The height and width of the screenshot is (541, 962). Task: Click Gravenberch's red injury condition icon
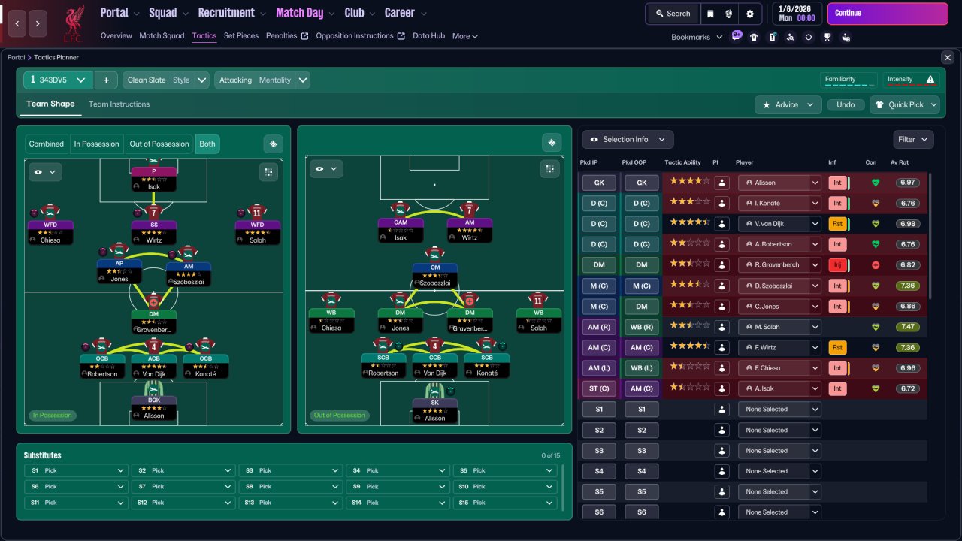pyautogui.click(x=875, y=265)
